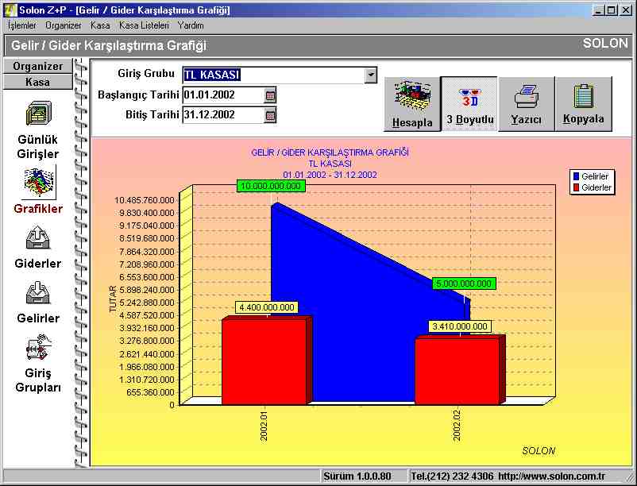Open the Organizer menu
The image size is (637, 486).
point(63,25)
